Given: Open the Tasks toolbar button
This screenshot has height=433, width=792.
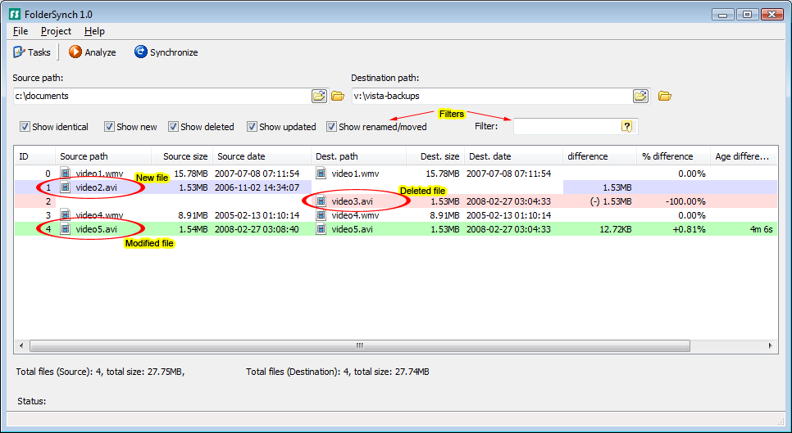Looking at the screenshot, I should tap(32, 52).
